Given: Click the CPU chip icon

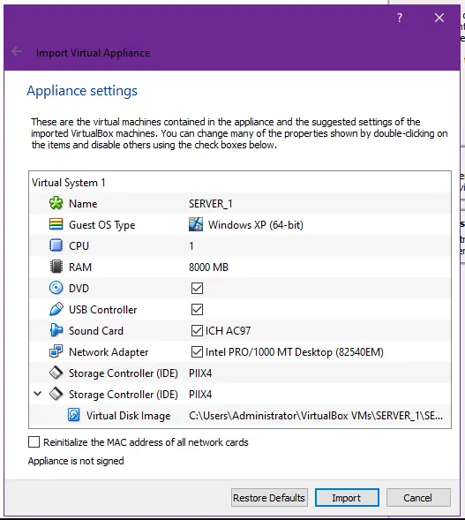Looking at the screenshot, I should pyautogui.click(x=56, y=245).
